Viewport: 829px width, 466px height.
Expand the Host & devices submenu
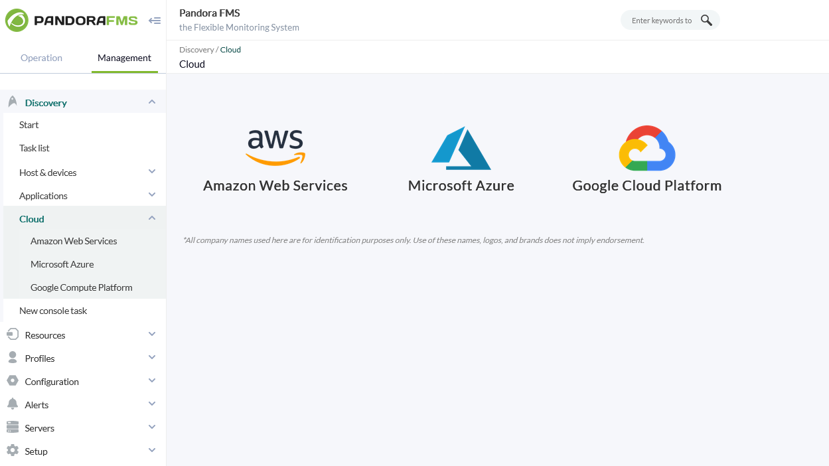pyautogui.click(x=152, y=172)
